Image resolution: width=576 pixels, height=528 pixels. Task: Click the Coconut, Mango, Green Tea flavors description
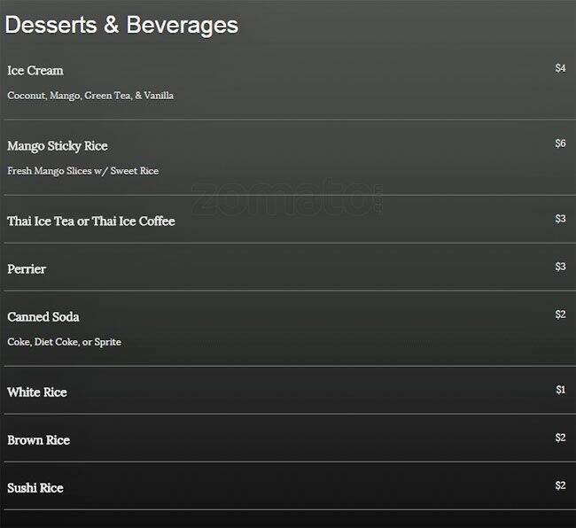click(x=90, y=96)
